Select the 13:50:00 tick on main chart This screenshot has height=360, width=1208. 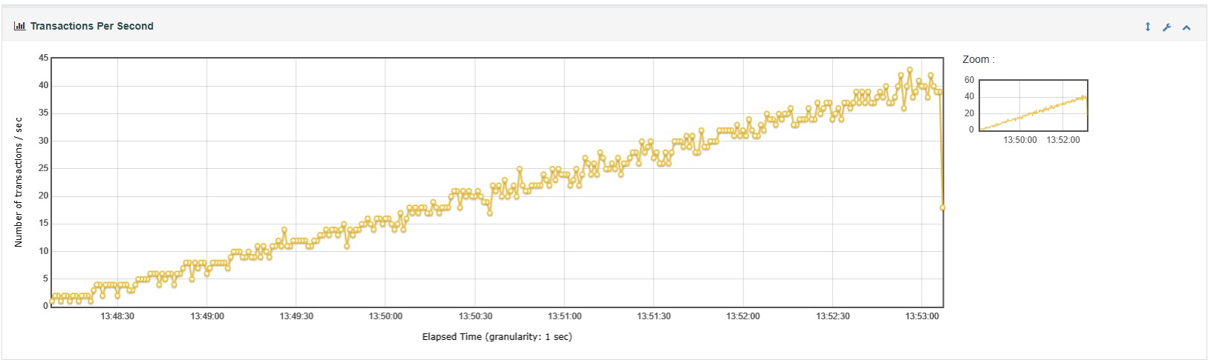coord(385,316)
